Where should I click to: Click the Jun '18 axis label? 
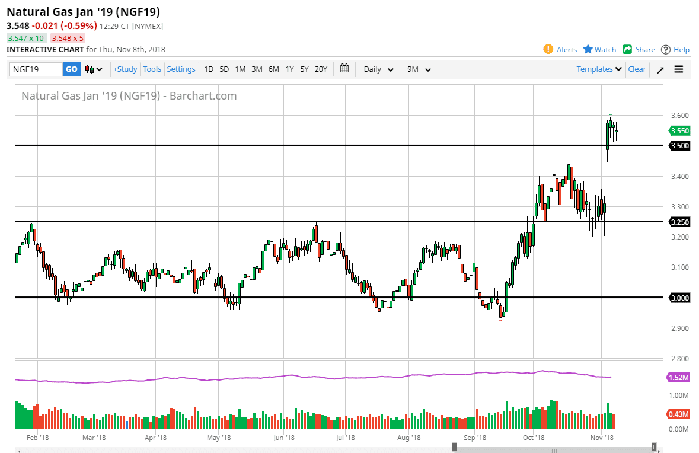(x=284, y=438)
